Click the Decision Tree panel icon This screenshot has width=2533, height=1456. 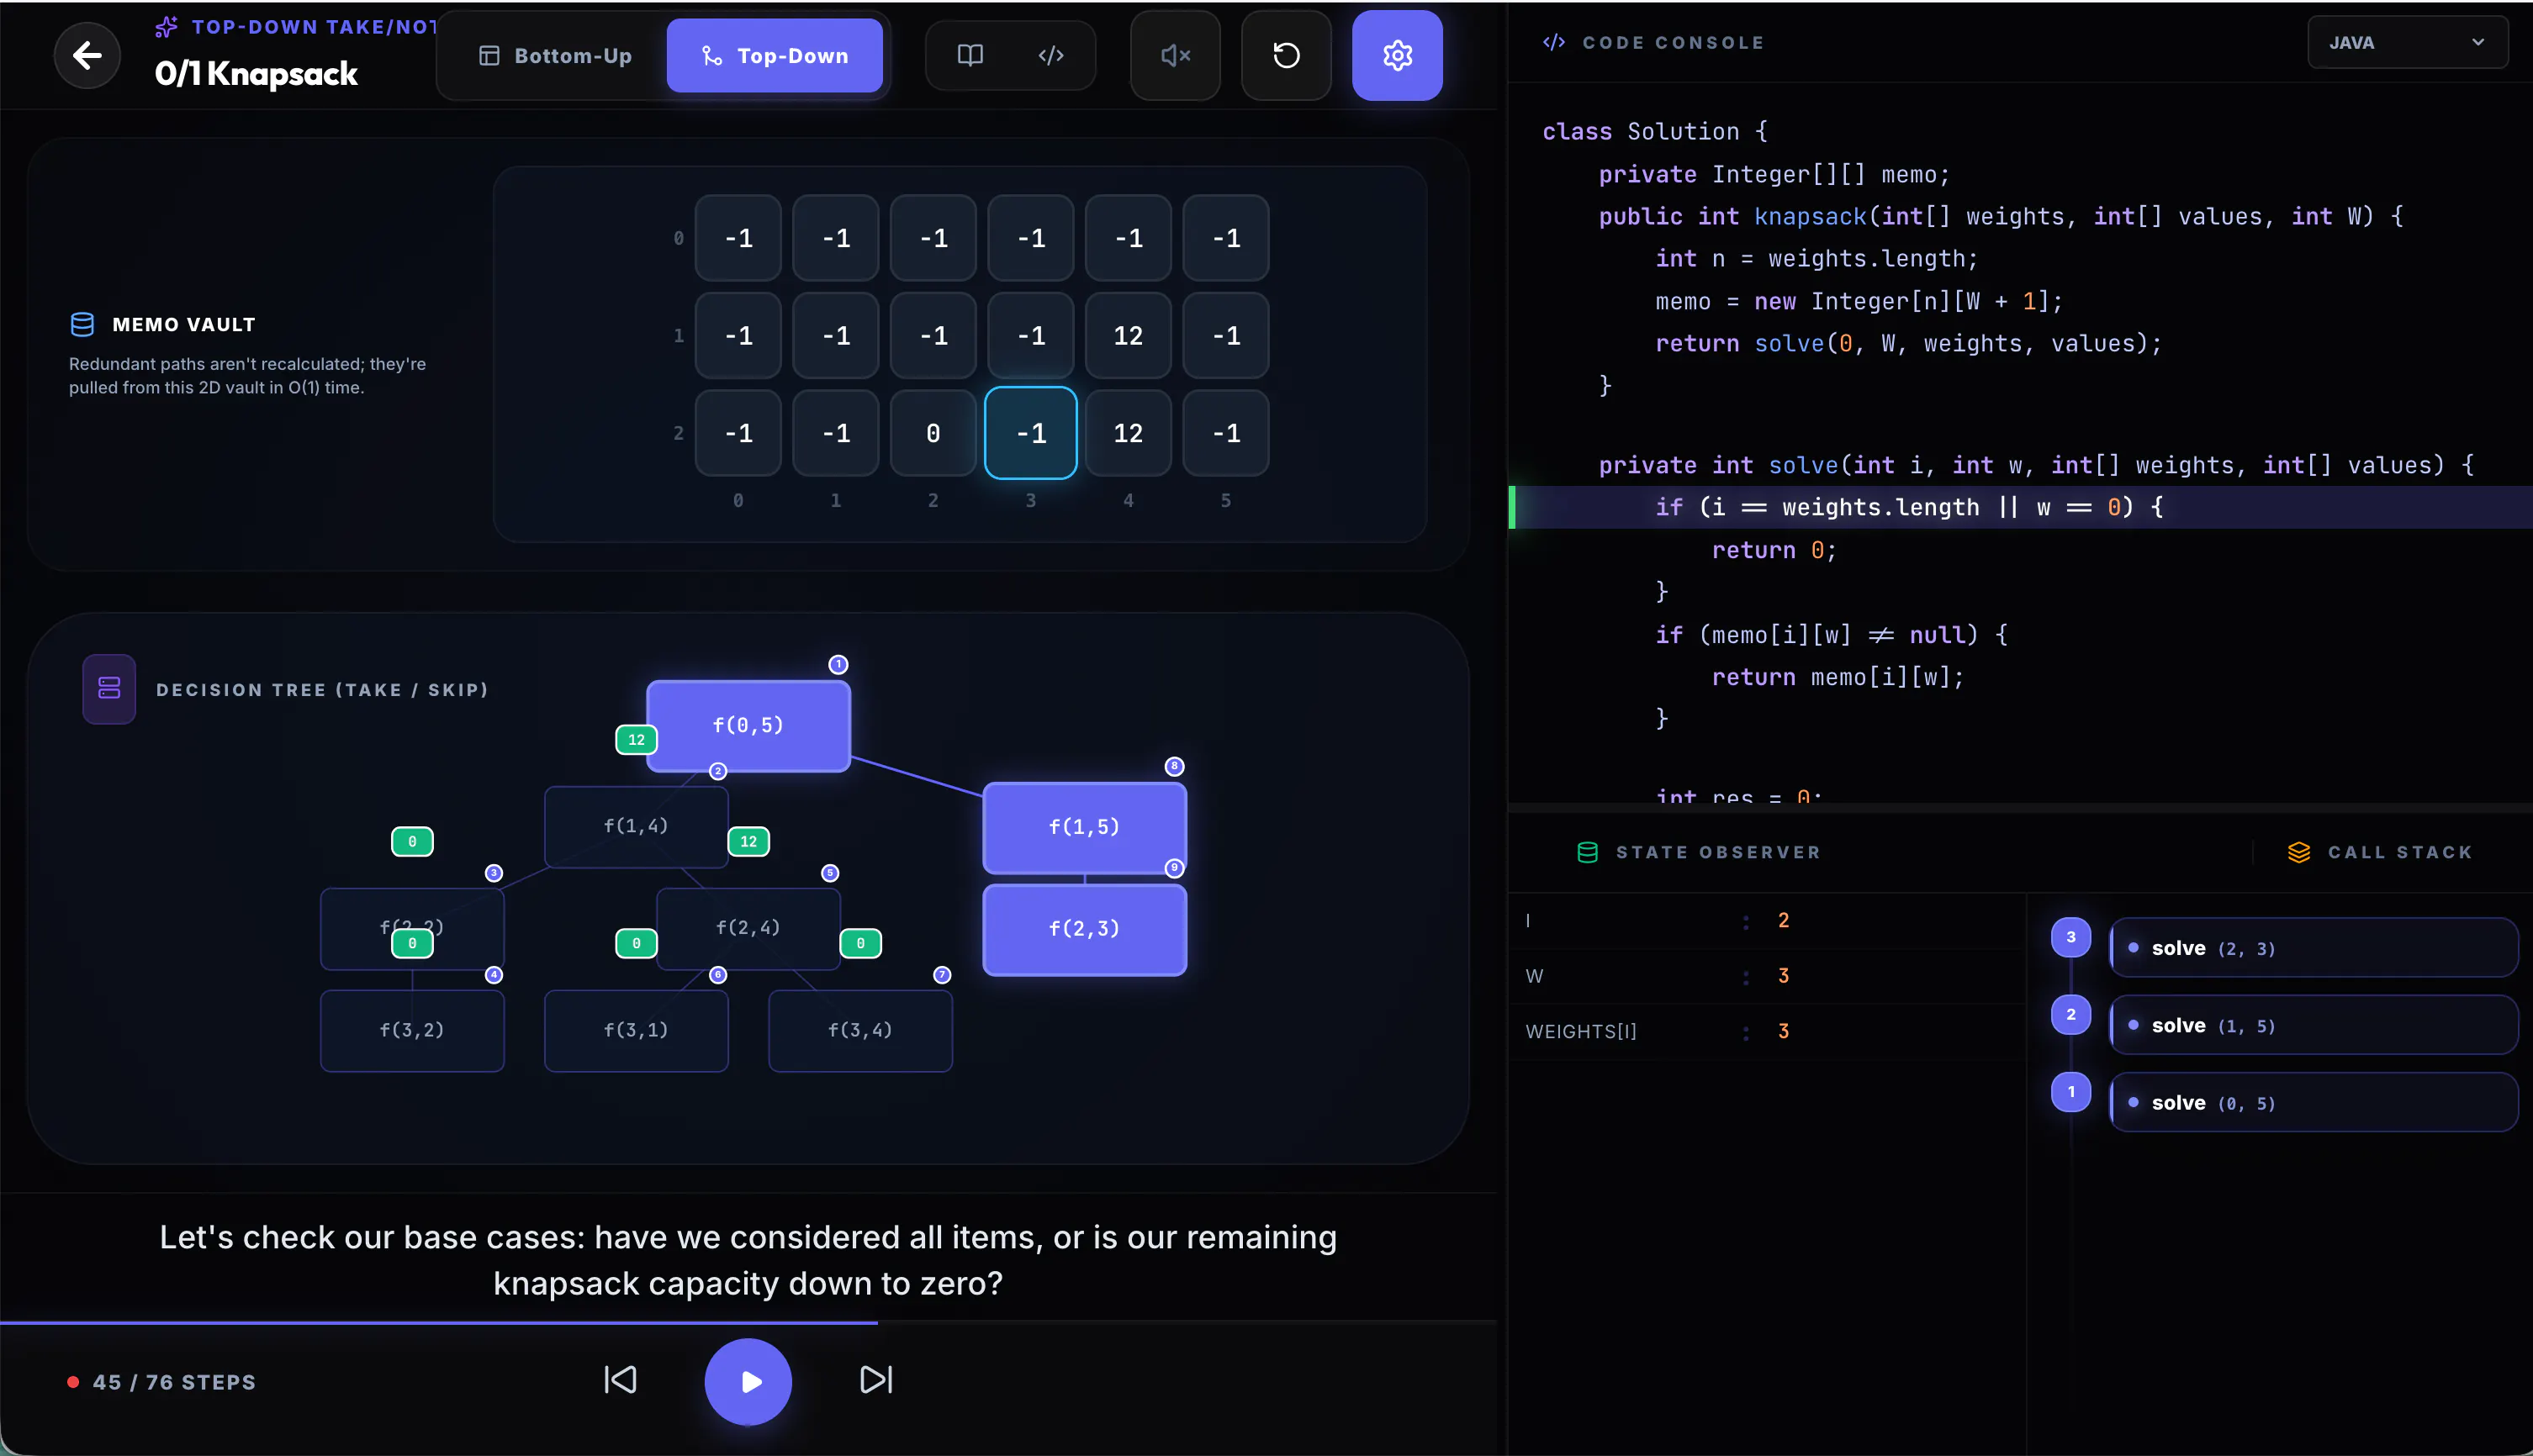coord(109,689)
